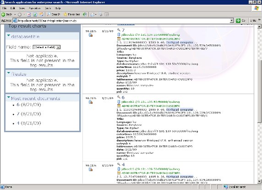Screen dimensions: 262x190
Task: Click table icon beside result 4 ADMINISTRATOR.ENTERWAREHOUSEINFO
Action: 119,173
